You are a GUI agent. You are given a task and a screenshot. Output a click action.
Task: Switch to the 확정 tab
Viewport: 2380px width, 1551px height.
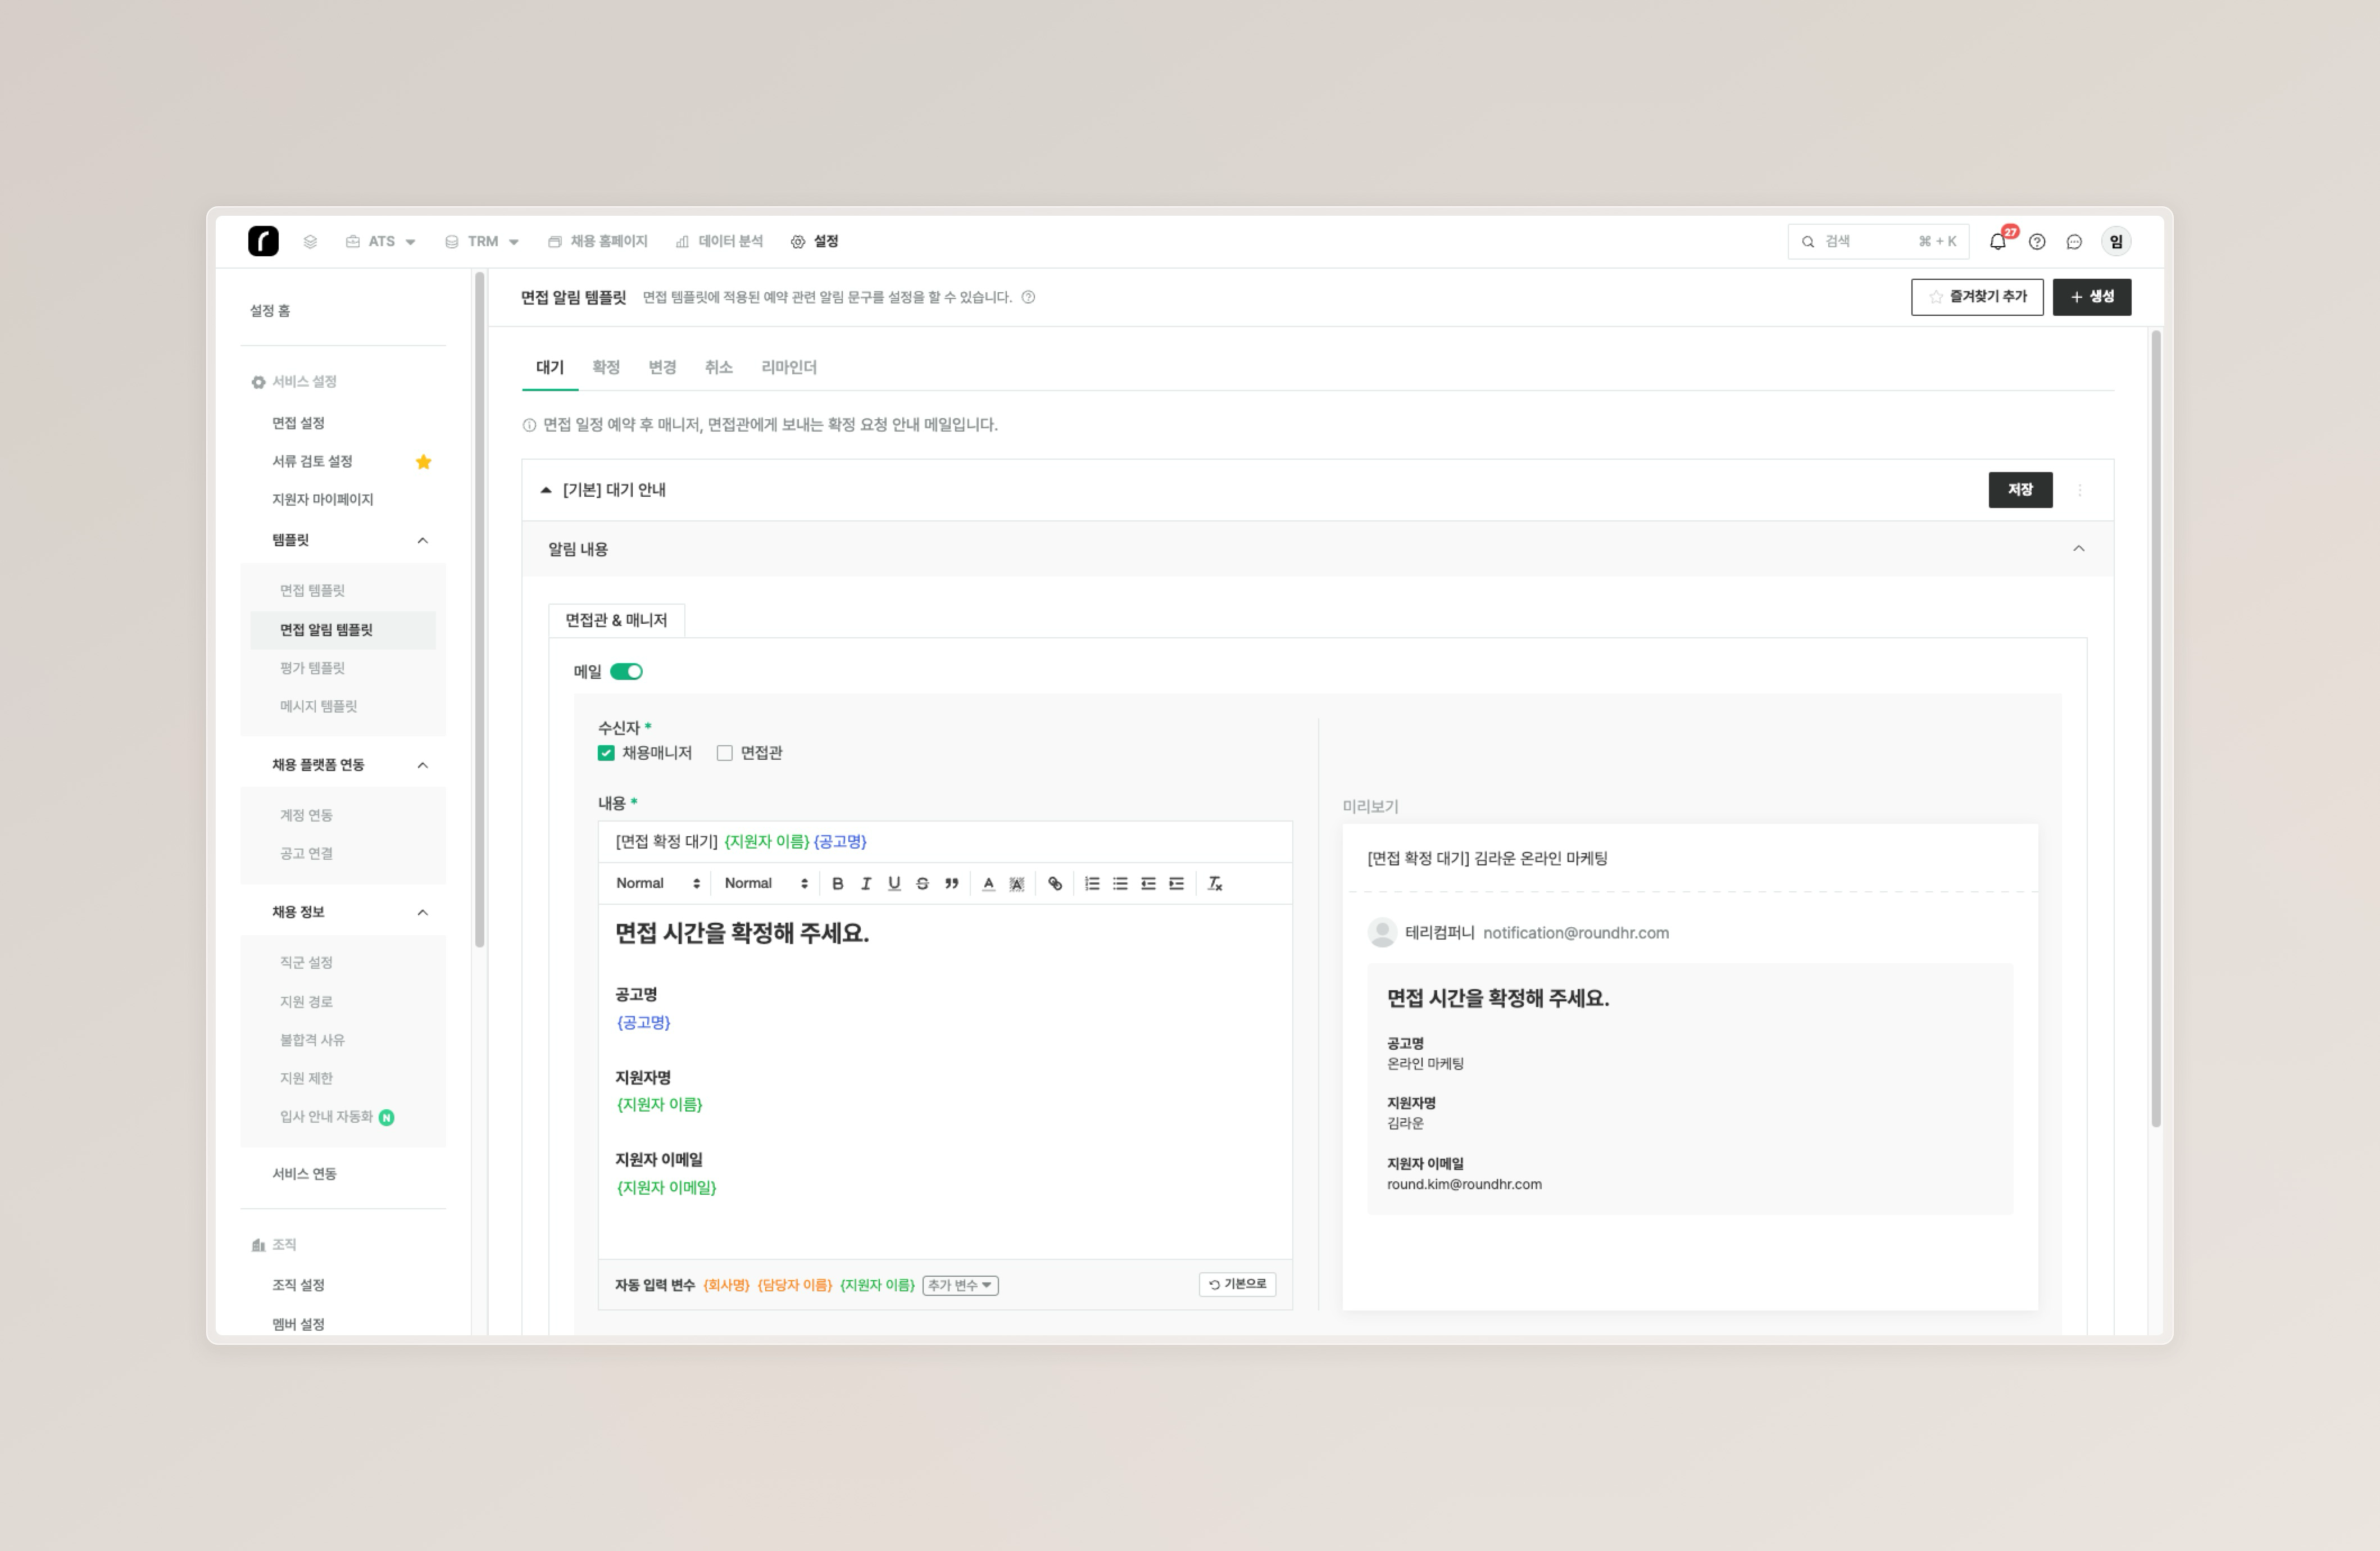pos(605,367)
